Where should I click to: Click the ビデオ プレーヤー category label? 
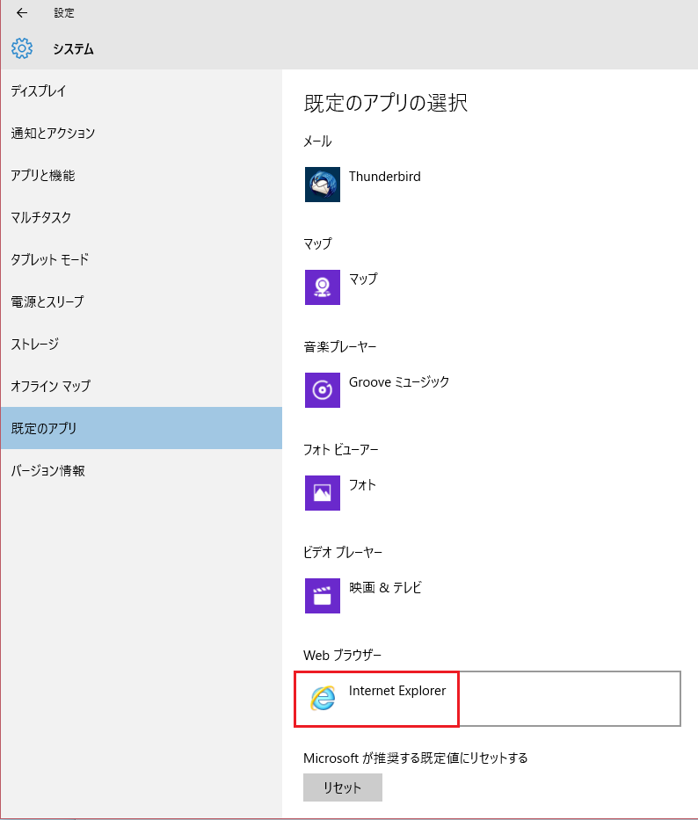point(343,552)
